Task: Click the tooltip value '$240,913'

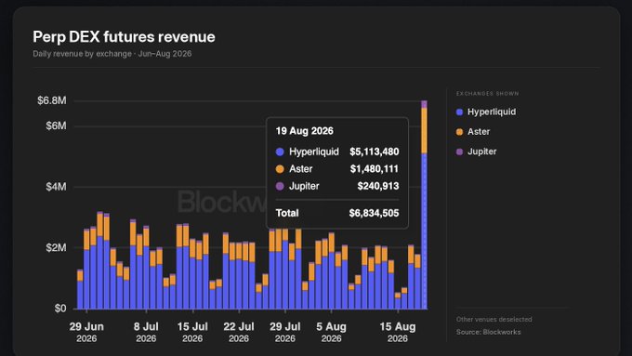Action: click(x=378, y=186)
